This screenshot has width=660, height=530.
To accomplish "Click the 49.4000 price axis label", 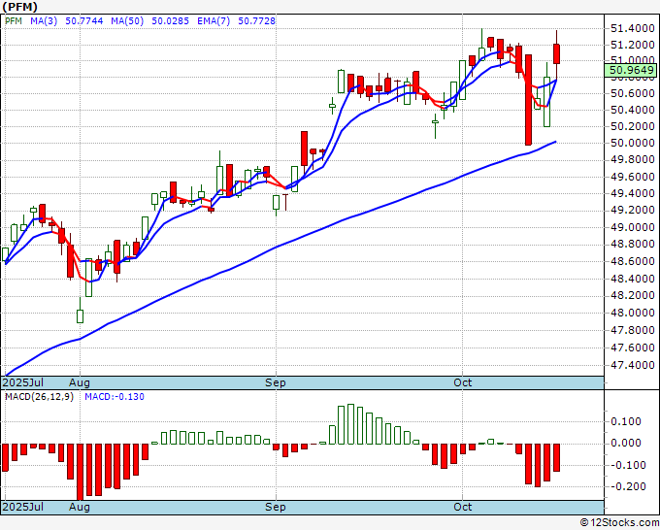I will click(x=632, y=193).
